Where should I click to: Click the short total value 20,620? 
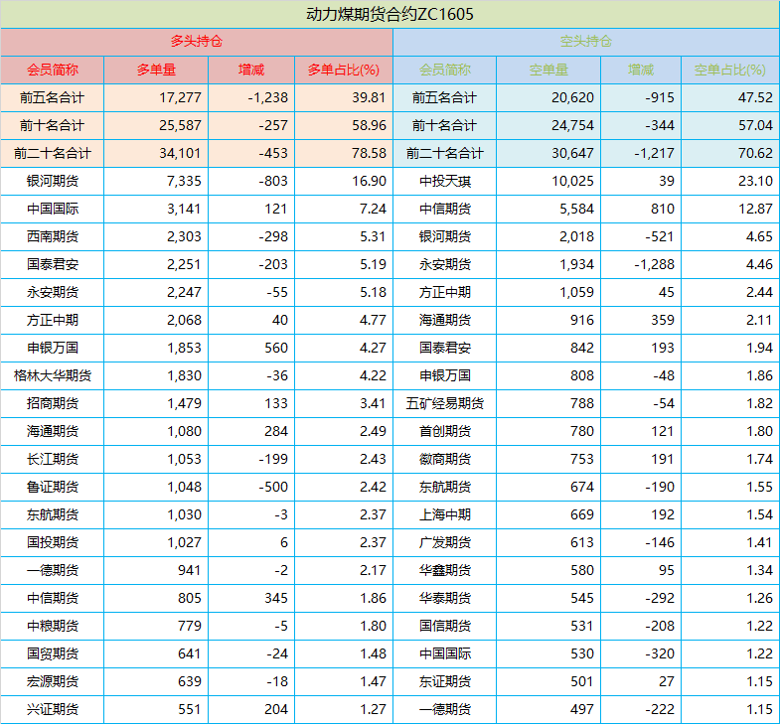click(572, 97)
